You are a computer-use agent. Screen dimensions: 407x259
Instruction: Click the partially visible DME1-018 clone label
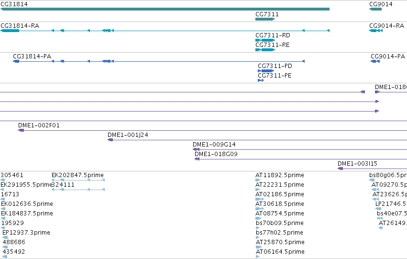(x=391, y=87)
